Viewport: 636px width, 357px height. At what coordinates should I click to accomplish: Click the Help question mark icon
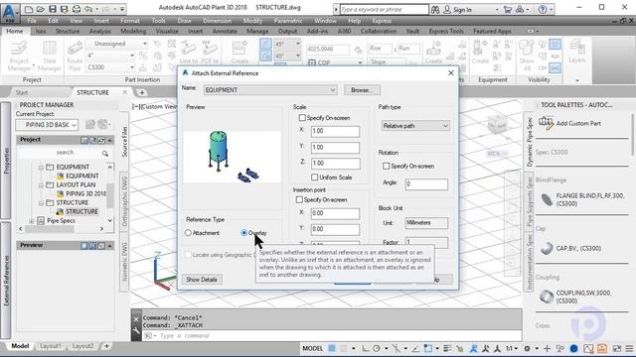pyautogui.click(x=543, y=9)
